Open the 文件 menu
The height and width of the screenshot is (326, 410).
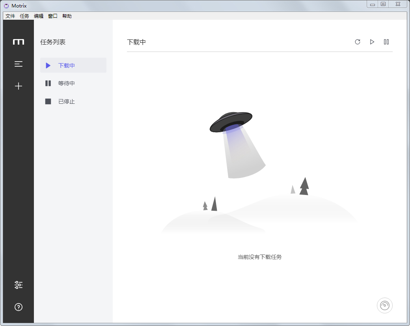coord(10,16)
